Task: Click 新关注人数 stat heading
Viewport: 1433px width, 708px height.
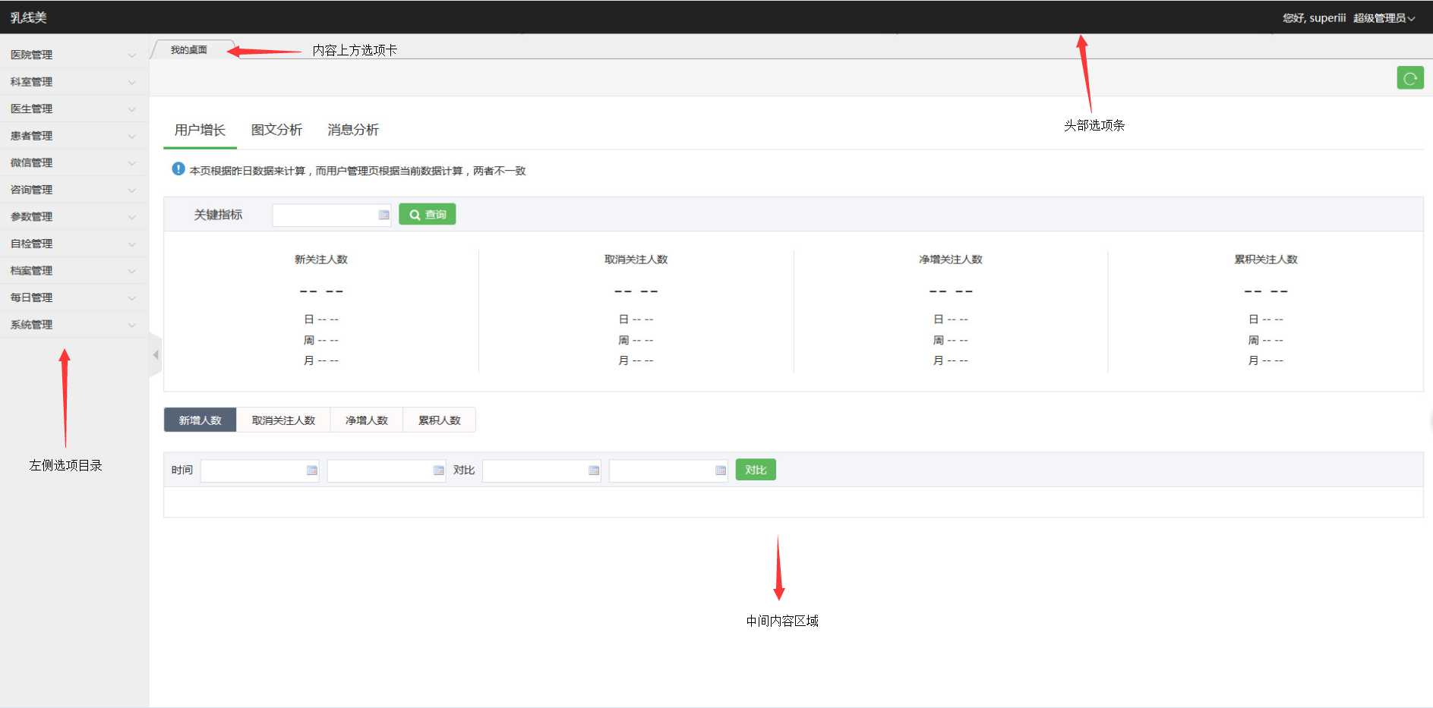Action: [321, 260]
